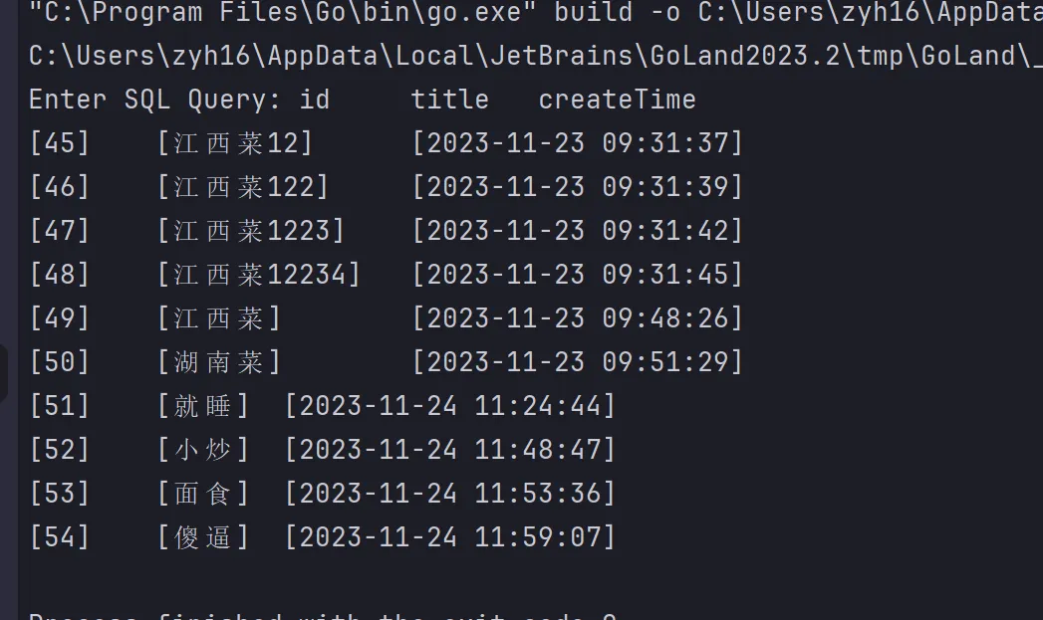Image resolution: width=1043 pixels, height=620 pixels.
Task: Click timestamp 2023-11-24 11:48:47
Action: coord(450,450)
